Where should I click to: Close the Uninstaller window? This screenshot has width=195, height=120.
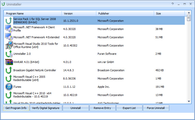pos(190,4)
